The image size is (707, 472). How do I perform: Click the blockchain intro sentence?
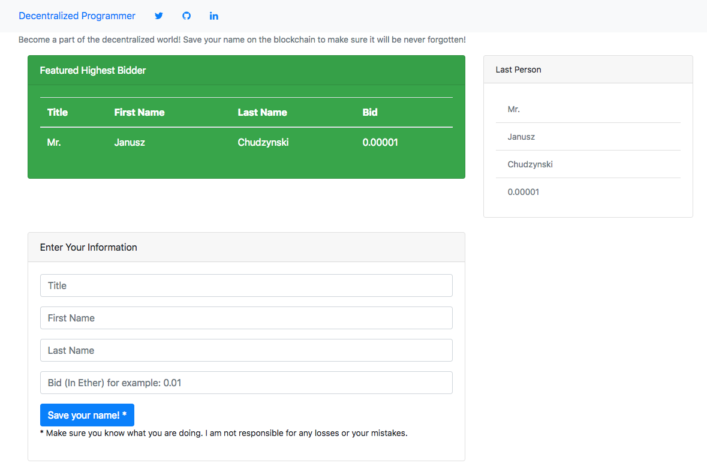point(242,40)
